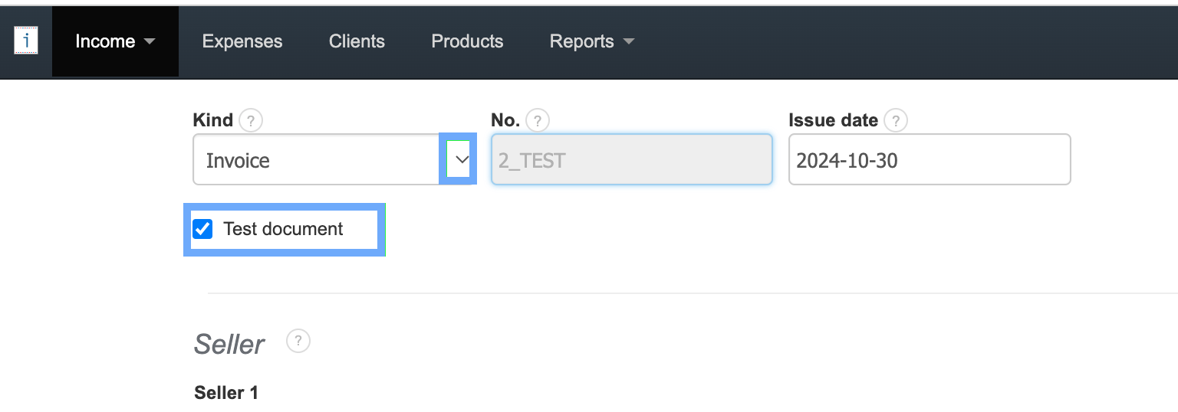Click the help icon beside Kind label

(250, 120)
